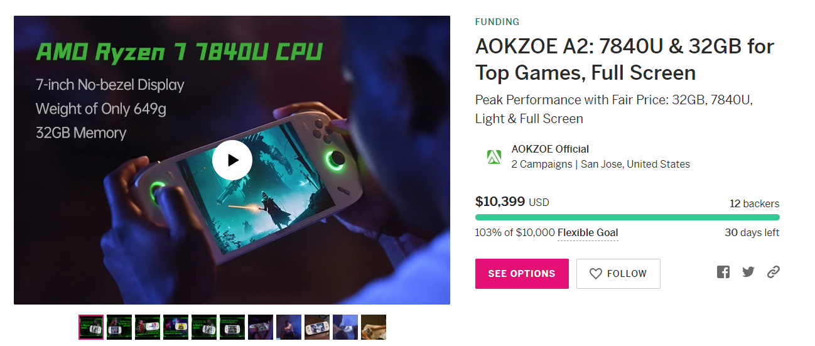Open the Flexible Goal explanation link

[588, 233]
